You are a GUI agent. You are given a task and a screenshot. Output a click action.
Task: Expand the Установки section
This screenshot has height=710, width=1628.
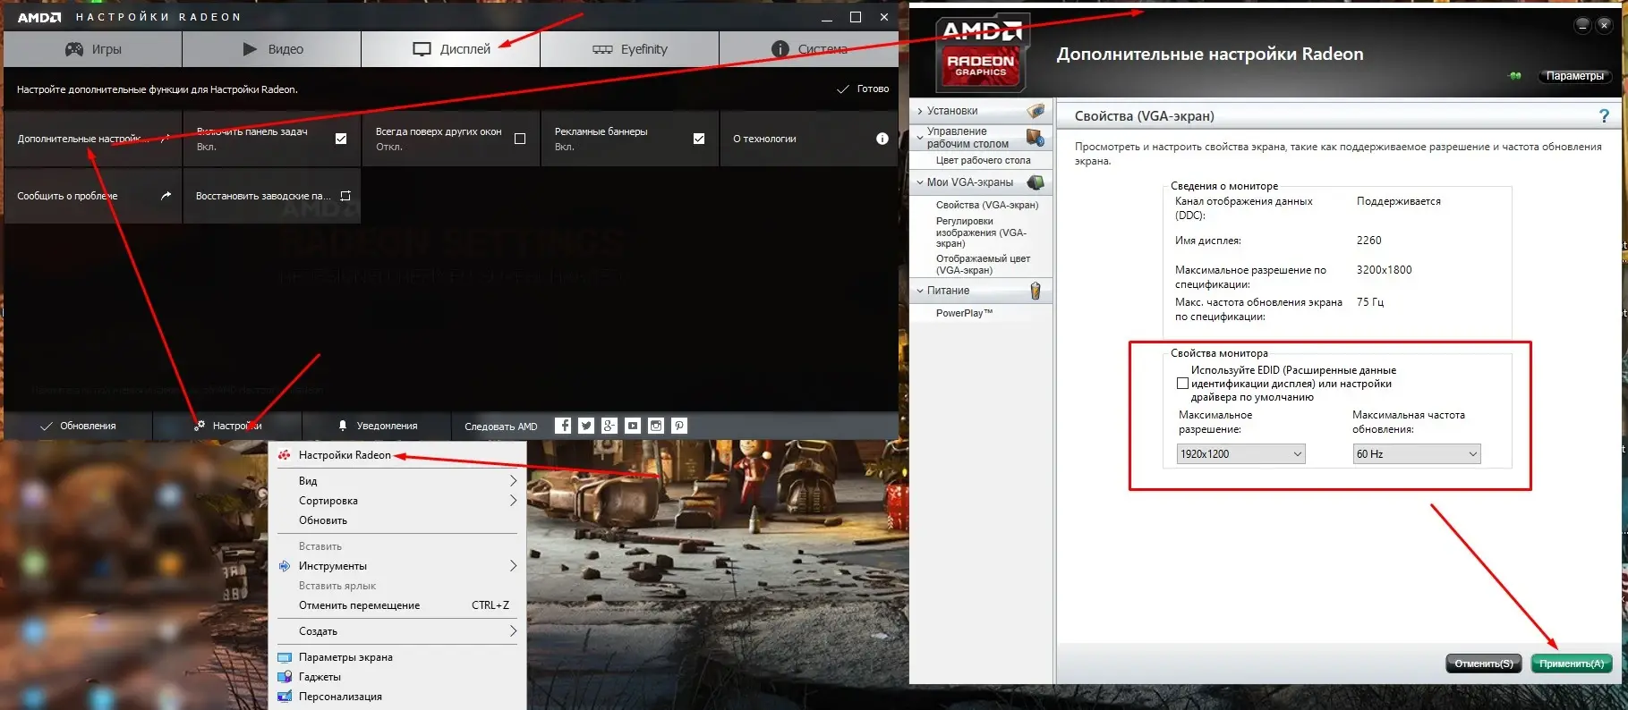point(980,111)
